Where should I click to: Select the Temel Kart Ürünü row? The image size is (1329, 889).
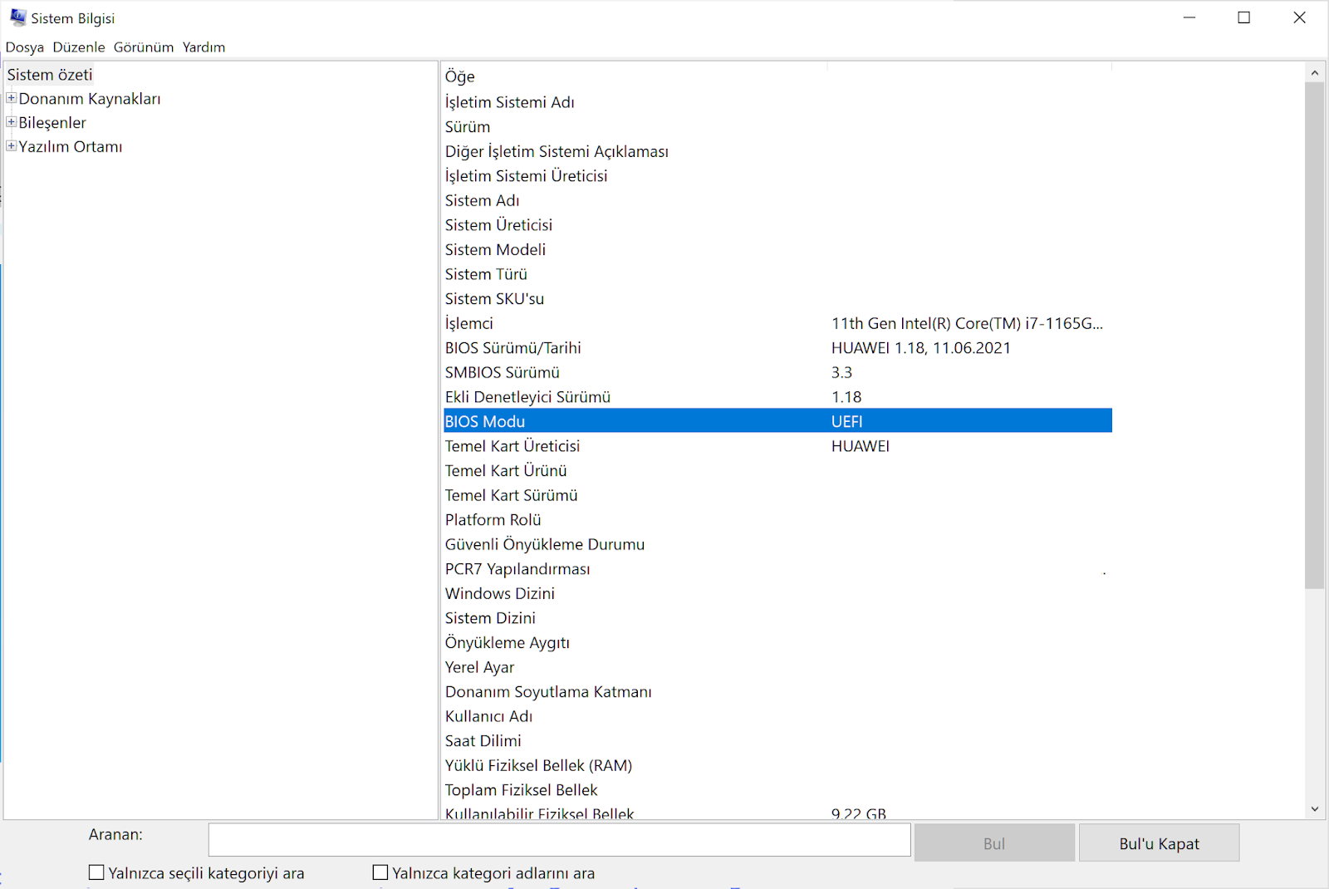(x=778, y=470)
